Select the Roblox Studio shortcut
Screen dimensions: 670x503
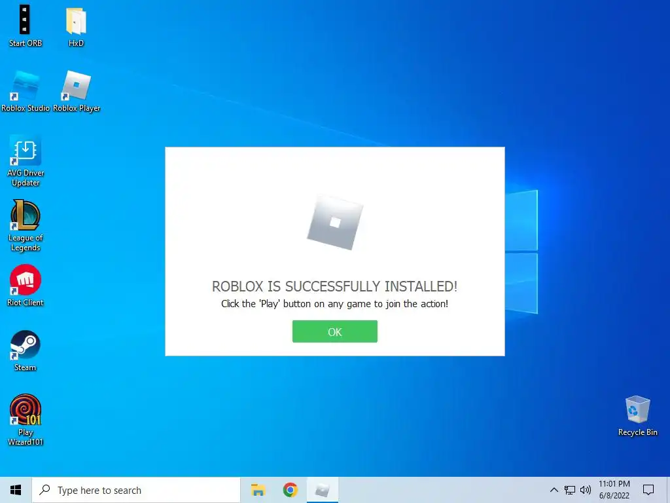(26, 92)
